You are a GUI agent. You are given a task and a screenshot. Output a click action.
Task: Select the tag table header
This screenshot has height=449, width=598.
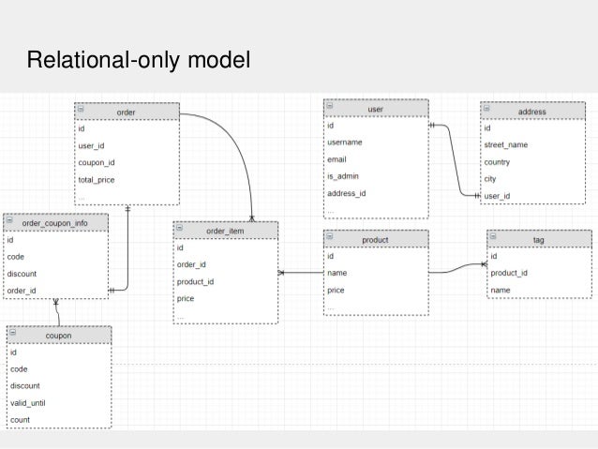click(539, 239)
